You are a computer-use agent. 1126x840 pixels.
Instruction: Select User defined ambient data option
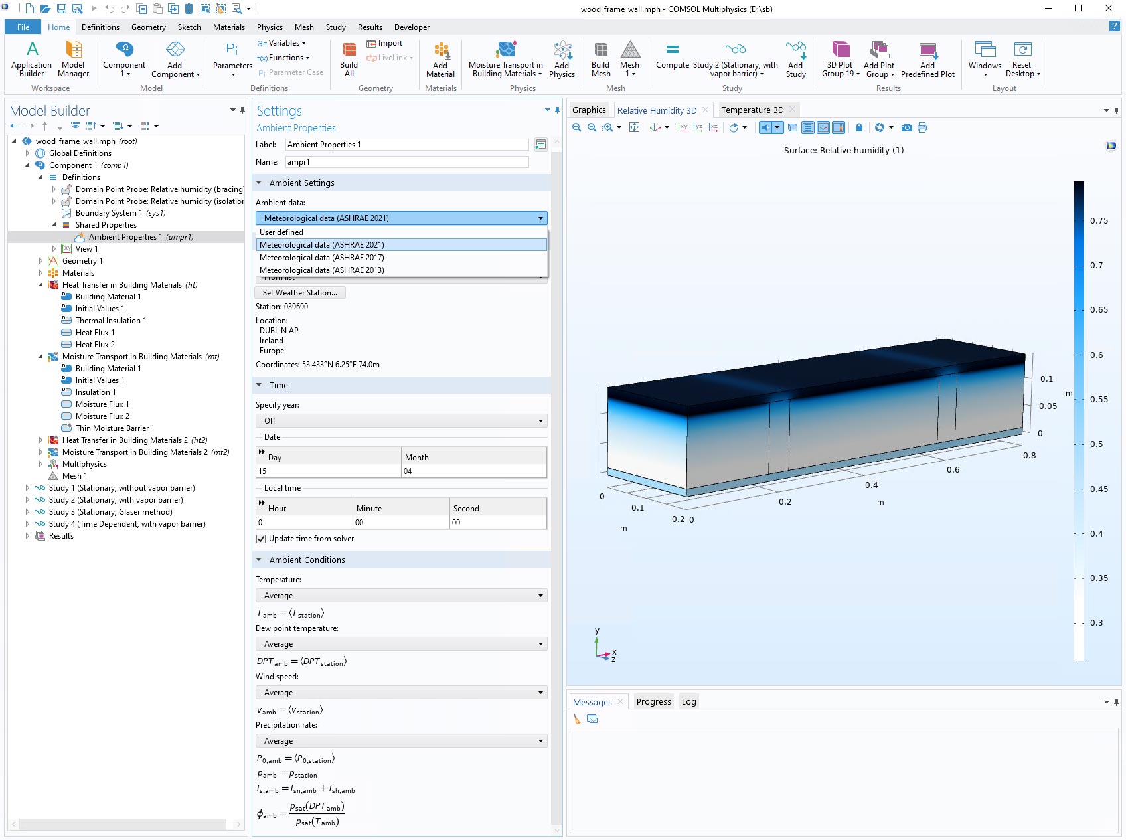click(x=402, y=232)
